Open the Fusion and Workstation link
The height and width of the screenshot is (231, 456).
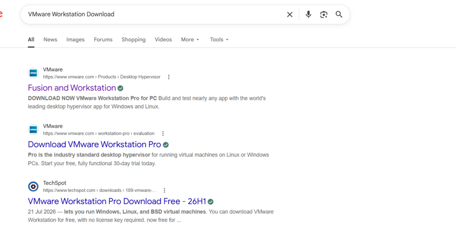(x=72, y=87)
